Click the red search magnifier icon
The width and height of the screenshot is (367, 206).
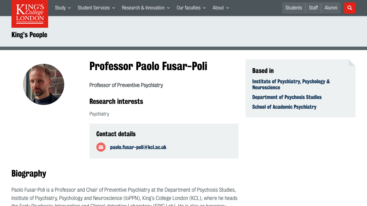350,8
